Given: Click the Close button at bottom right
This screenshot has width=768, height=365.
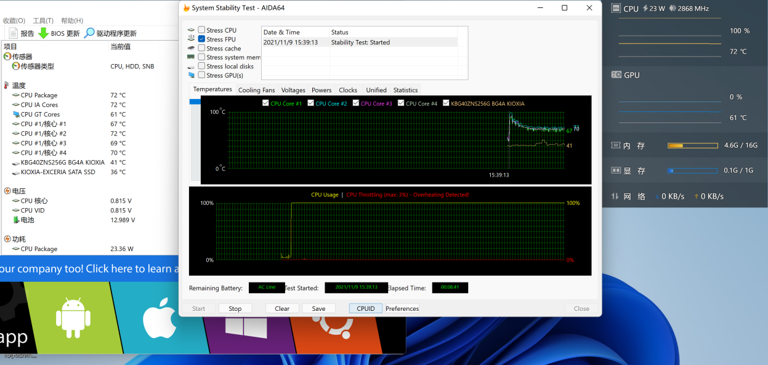Looking at the screenshot, I should click(581, 308).
